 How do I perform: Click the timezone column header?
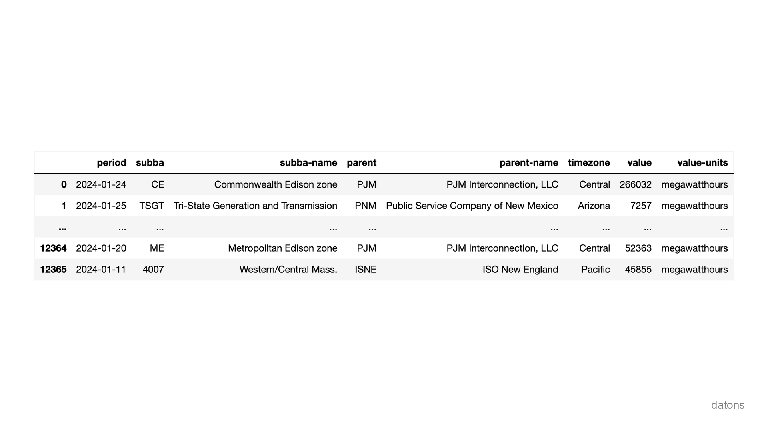tap(588, 163)
